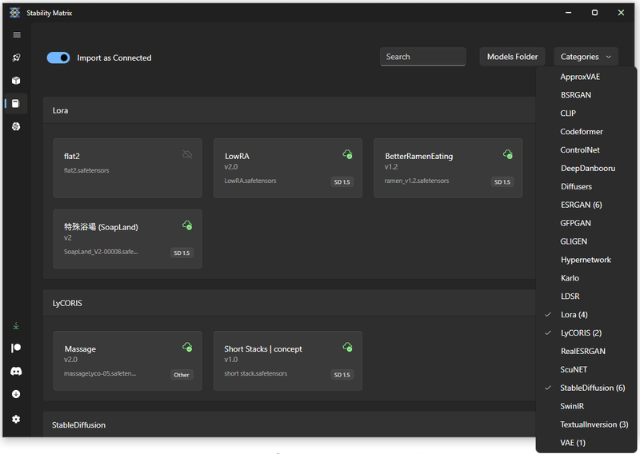Open the Patreon link icon

(16, 348)
